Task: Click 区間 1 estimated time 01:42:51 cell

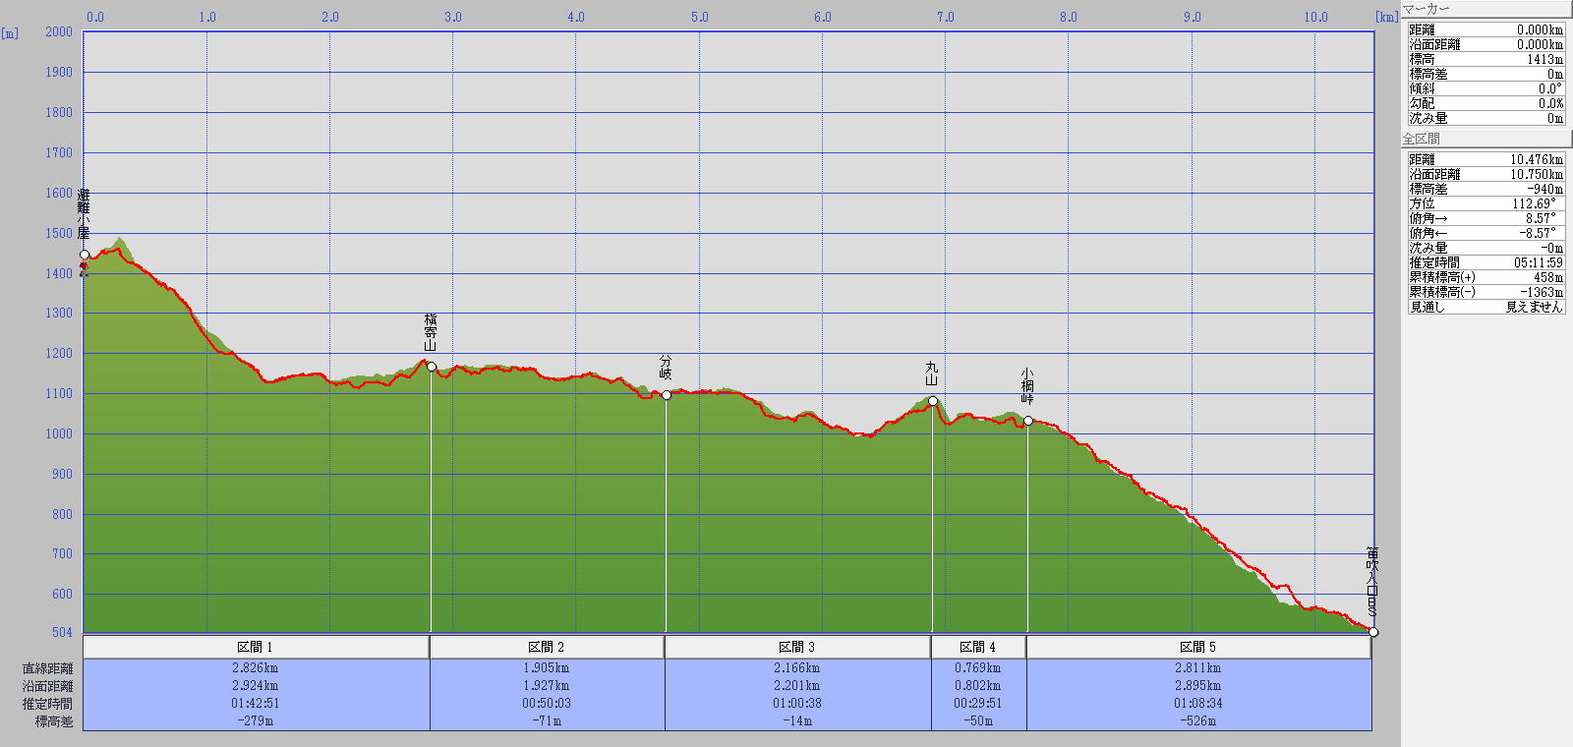Action: click(x=256, y=704)
